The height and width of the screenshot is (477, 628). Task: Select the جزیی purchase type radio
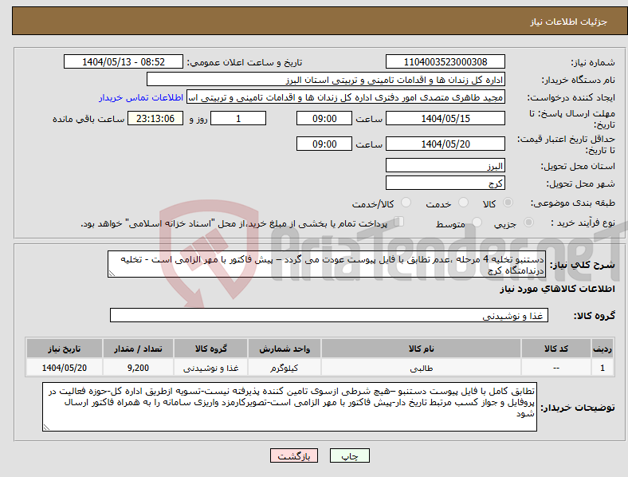tap(528, 222)
